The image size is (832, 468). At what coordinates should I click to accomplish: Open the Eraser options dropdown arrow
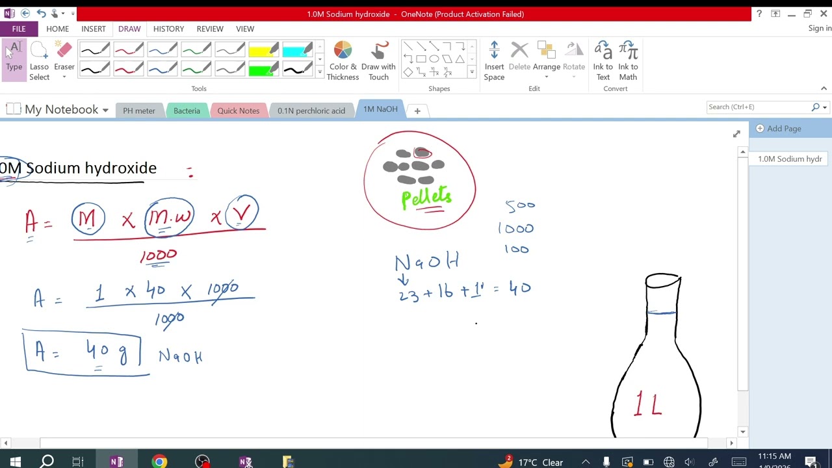point(64,77)
